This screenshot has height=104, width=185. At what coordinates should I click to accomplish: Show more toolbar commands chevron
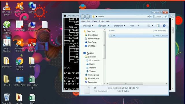pos(138,26)
